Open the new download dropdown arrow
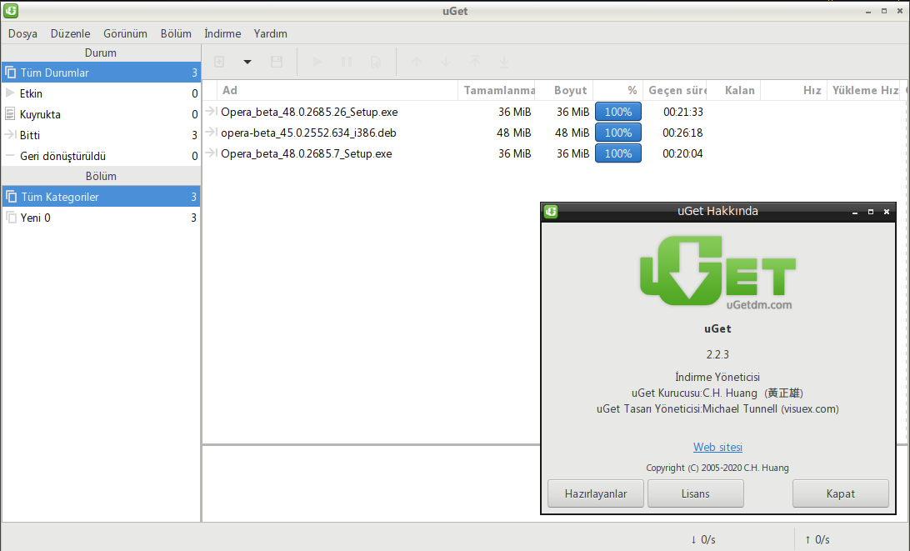This screenshot has width=910, height=551. (x=247, y=62)
